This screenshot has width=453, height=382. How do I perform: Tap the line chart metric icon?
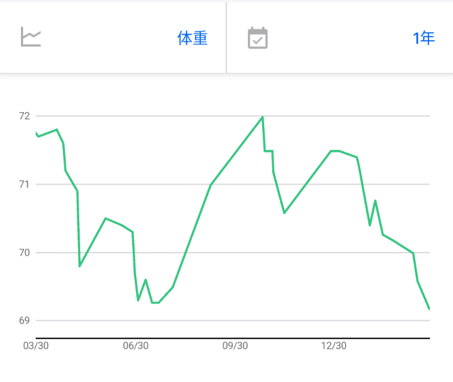pos(31,38)
